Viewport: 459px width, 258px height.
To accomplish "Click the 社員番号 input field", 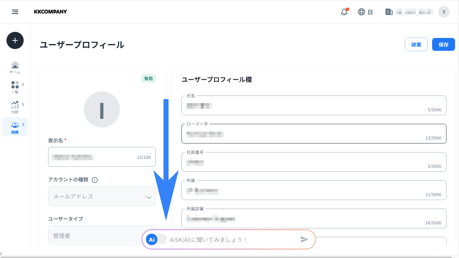I will point(314,162).
